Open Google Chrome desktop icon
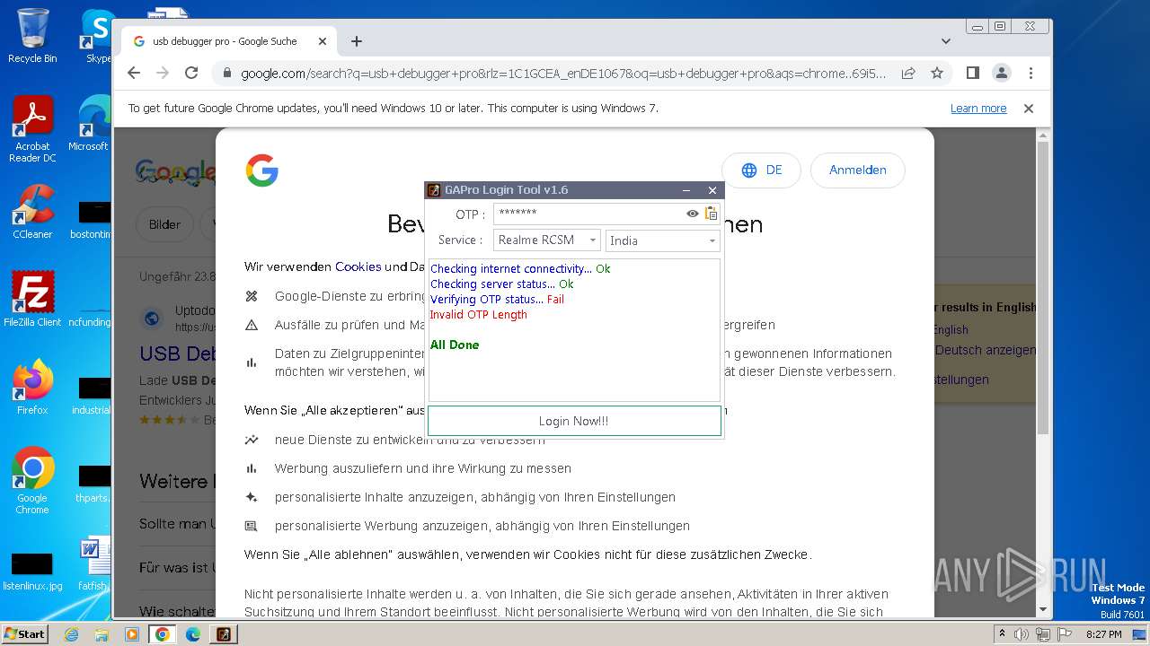1150x646 pixels. [32, 480]
